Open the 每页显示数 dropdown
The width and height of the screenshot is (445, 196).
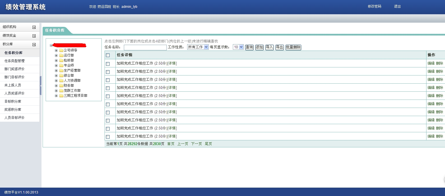[x=238, y=47]
